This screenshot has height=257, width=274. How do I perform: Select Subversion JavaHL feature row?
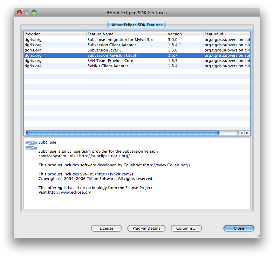tap(137, 50)
